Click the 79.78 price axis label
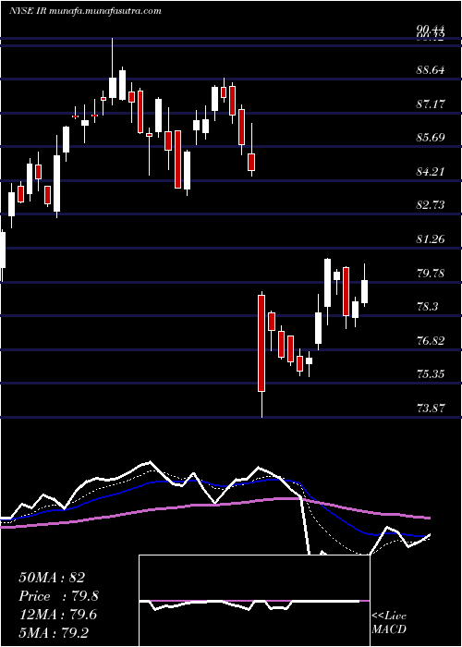 (431, 273)
